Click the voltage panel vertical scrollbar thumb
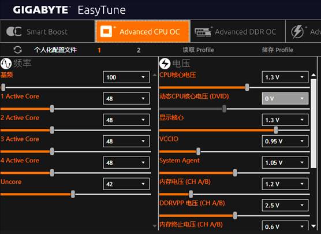Viewport: 321px width, 234px height. coord(313,123)
